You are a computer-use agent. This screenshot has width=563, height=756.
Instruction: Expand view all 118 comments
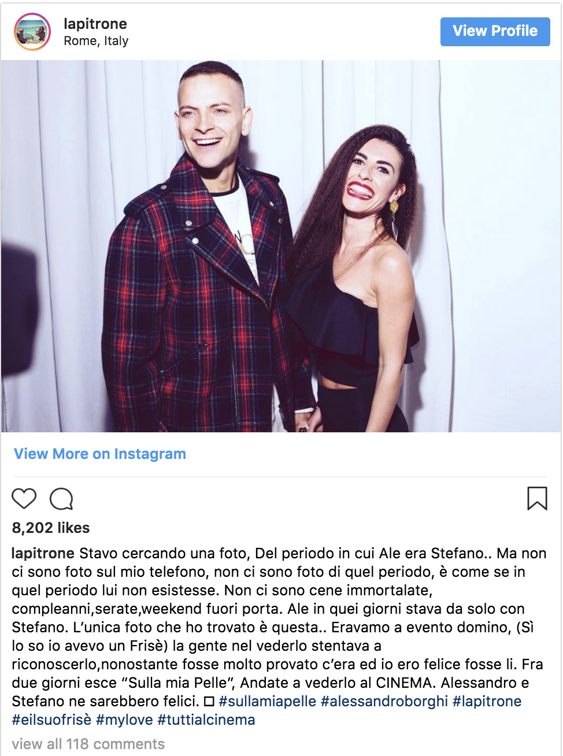tap(88, 744)
